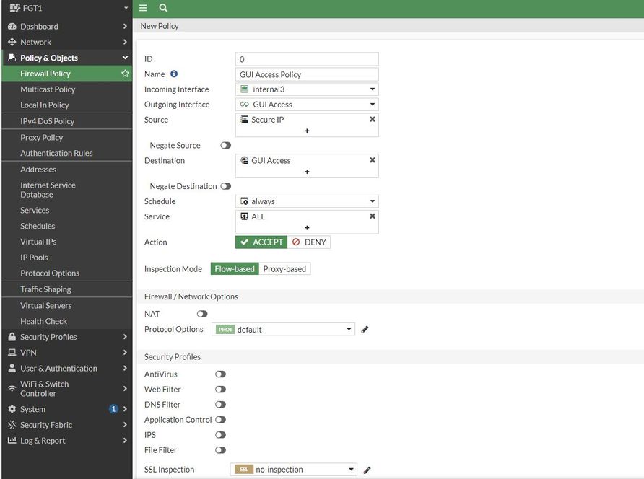Viewport: 644px width, 479px height.
Task: Open the FGT1 device dropdown arrow
Action: [x=126, y=8]
